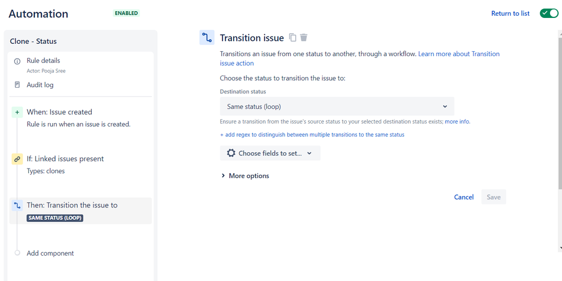Click the Audit log document icon
Image resolution: width=562 pixels, height=281 pixels.
(17, 85)
